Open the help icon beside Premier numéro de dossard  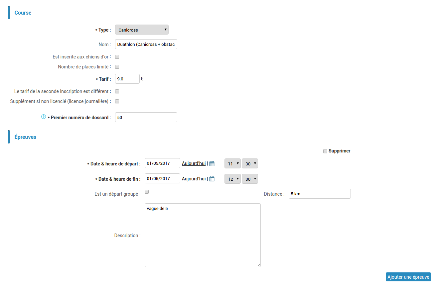[x=43, y=117]
